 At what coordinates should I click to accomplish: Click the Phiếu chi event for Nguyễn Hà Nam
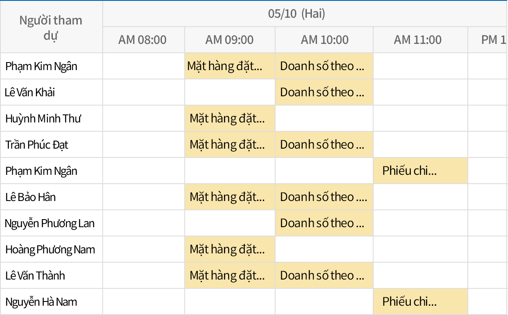420,301
